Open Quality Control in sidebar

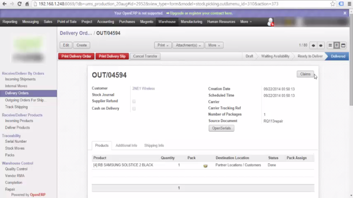pos(16,169)
